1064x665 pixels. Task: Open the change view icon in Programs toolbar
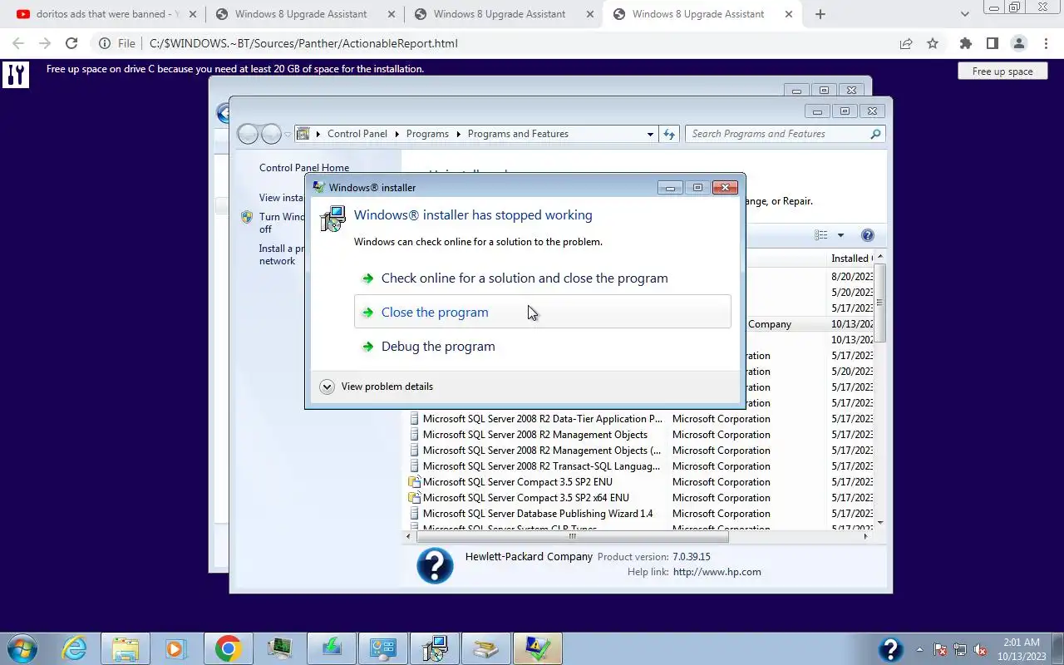(x=821, y=235)
